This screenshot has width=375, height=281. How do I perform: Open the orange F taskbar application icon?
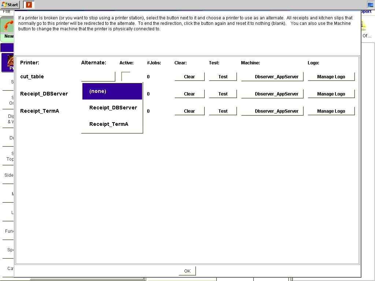click(29, 5)
